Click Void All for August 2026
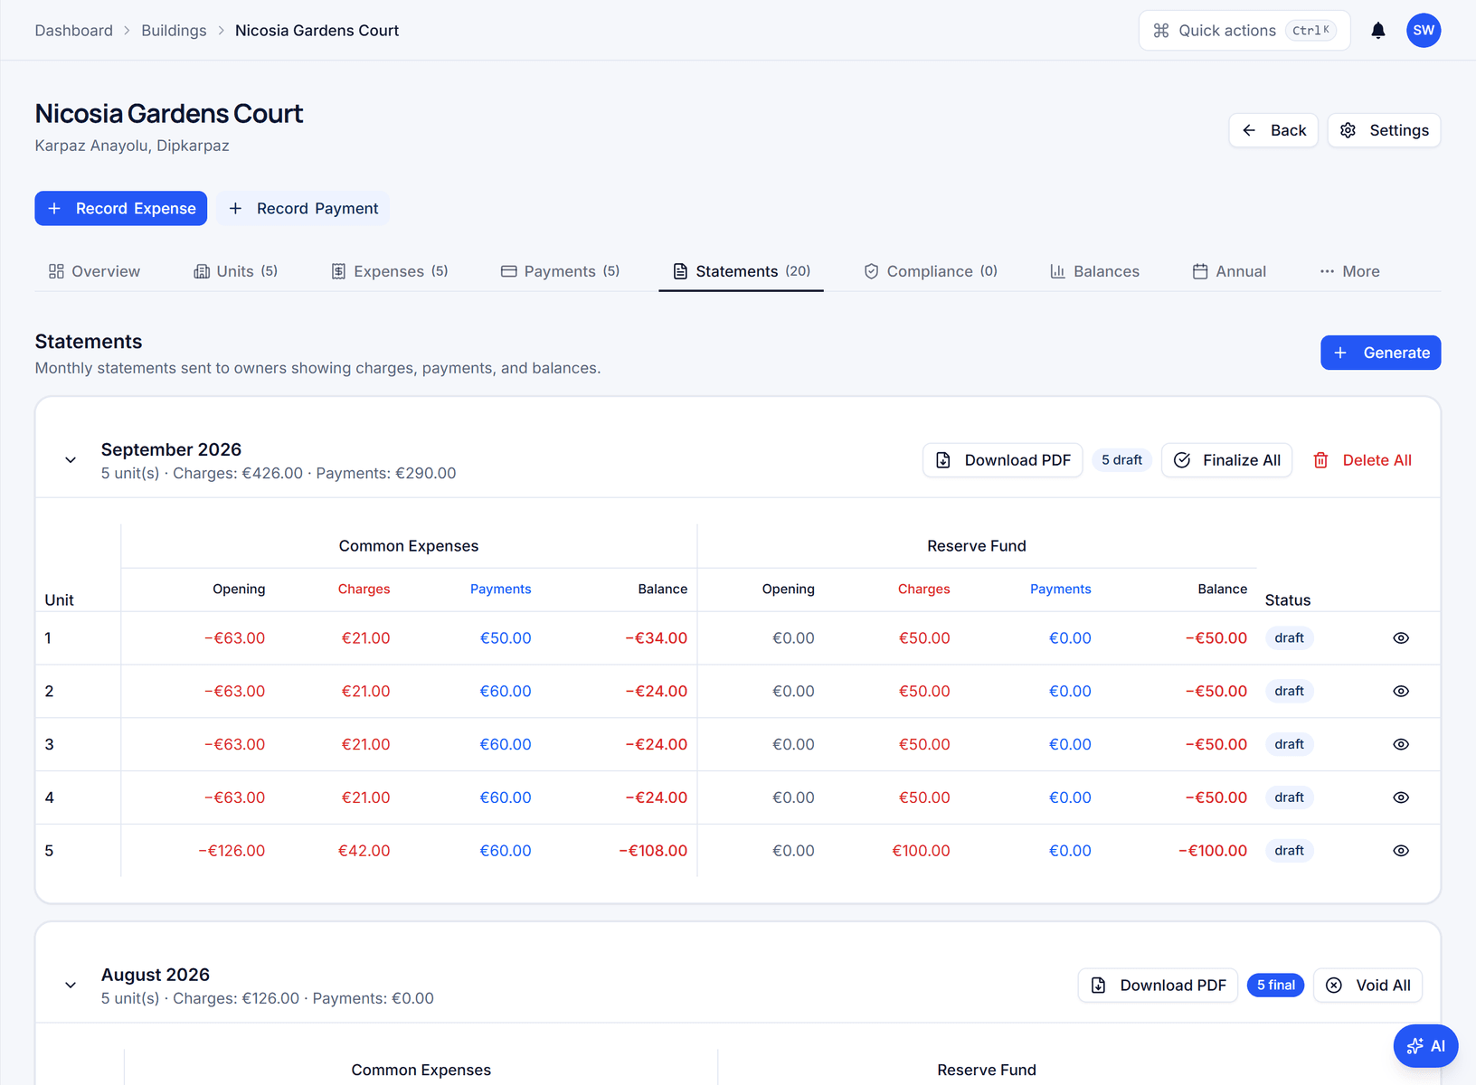The image size is (1476, 1085). pos(1367,986)
